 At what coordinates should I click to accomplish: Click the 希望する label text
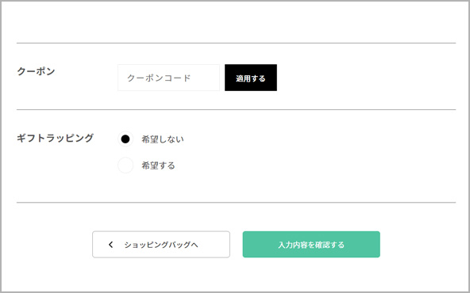(x=158, y=166)
